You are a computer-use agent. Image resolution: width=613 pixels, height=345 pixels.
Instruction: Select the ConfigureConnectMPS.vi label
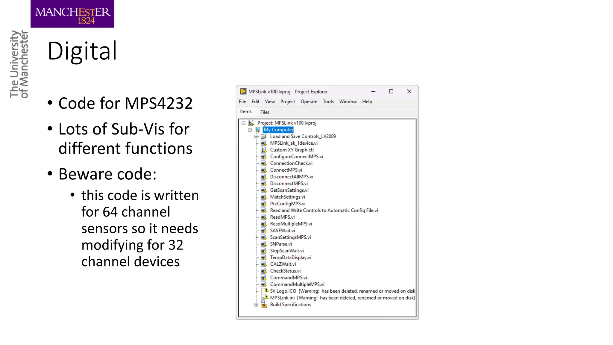click(296, 157)
